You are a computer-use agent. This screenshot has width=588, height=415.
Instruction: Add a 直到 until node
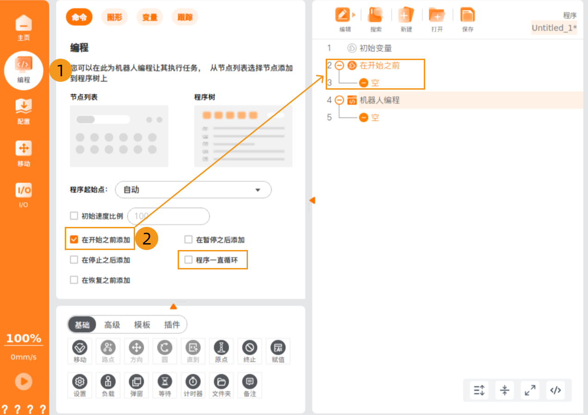(x=193, y=351)
